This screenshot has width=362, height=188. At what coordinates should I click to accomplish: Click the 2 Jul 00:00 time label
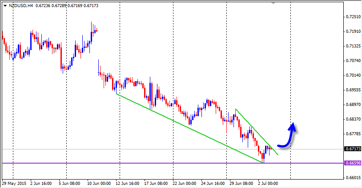click(x=268, y=184)
